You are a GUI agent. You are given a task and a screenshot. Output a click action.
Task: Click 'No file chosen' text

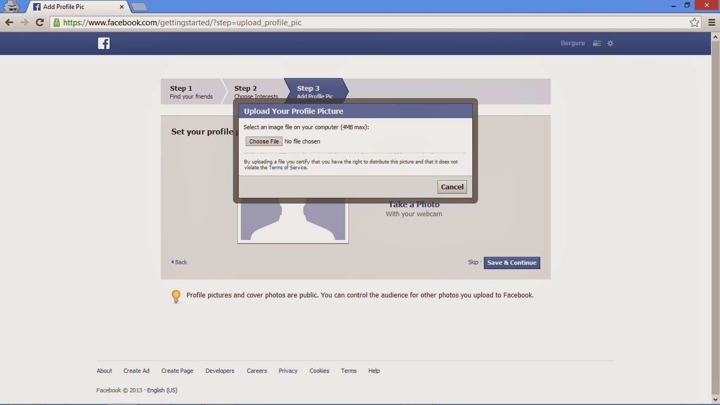[x=302, y=141]
